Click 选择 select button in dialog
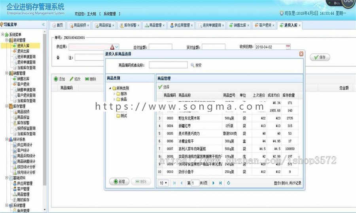The width and height of the screenshot is (356, 213). [164, 87]
